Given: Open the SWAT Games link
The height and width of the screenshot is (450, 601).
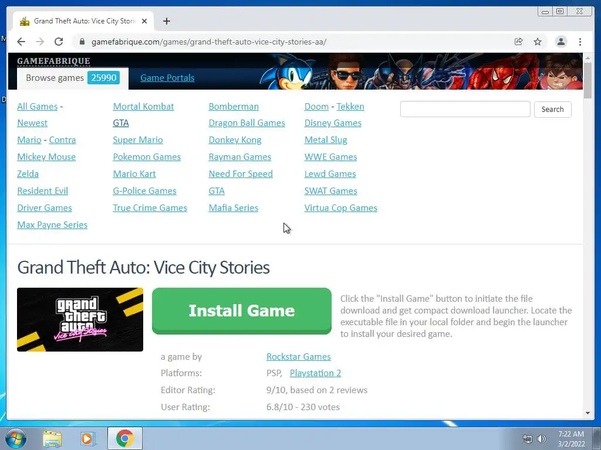Looking at the screenshot, I should [x=331, y=190].
